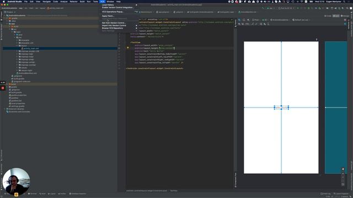Expand the values folder

tap(17, 68)
